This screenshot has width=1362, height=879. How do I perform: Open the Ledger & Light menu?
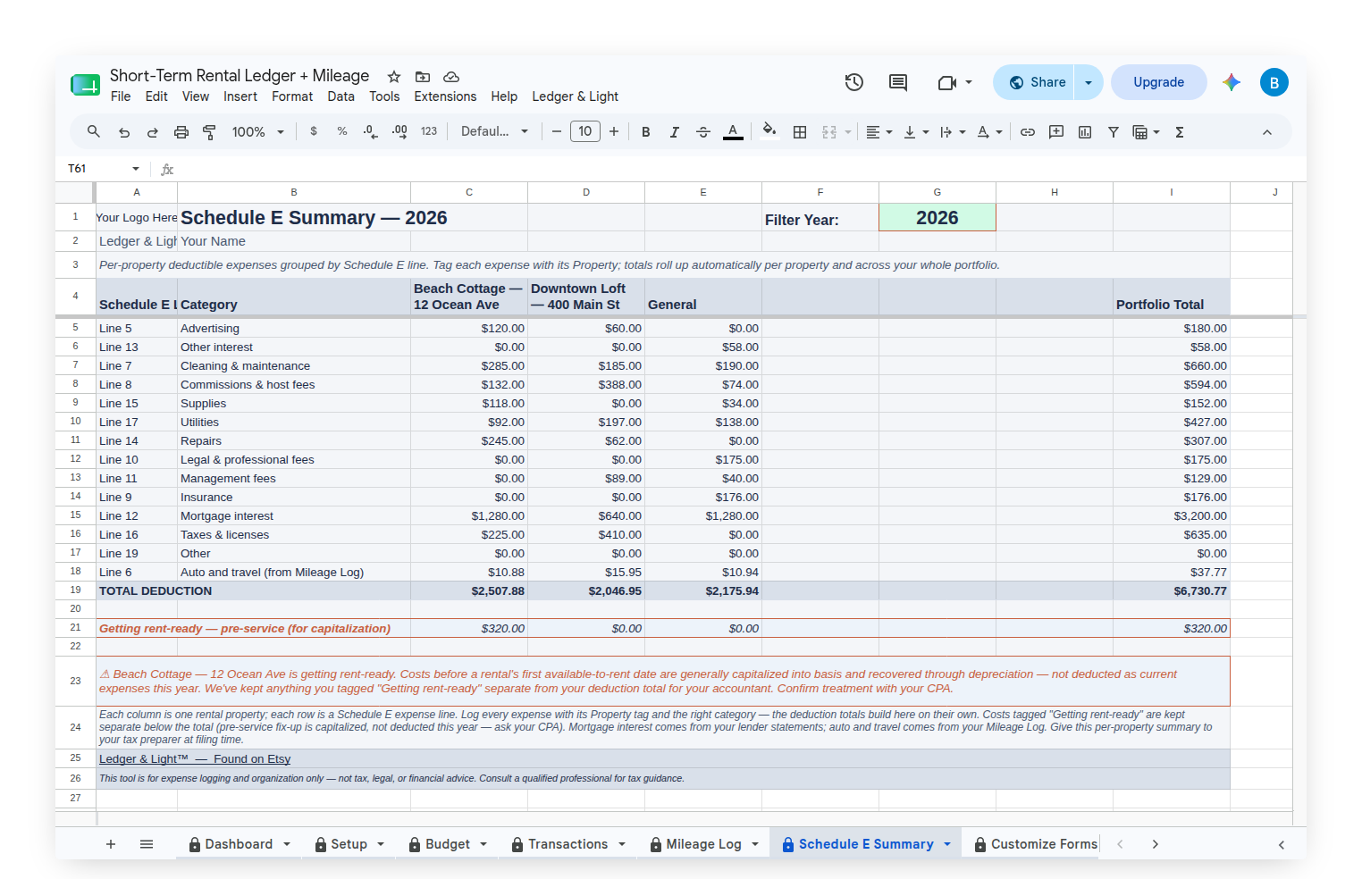(x=576, y=96)
